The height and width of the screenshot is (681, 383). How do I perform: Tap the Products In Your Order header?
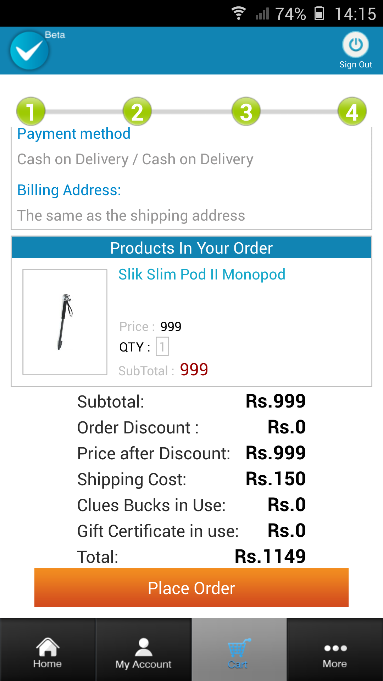coord(191,248)
